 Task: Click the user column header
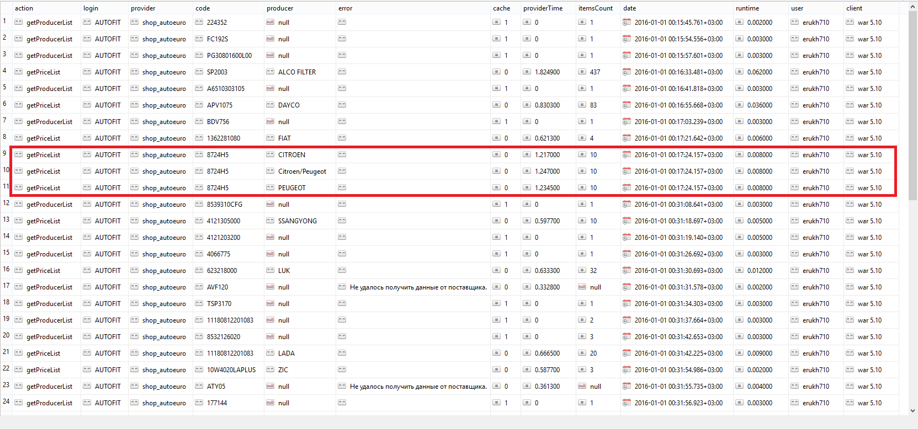point(797,8)
